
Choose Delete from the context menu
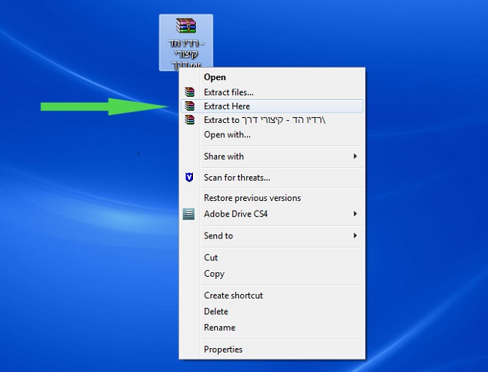pos(272,311)
